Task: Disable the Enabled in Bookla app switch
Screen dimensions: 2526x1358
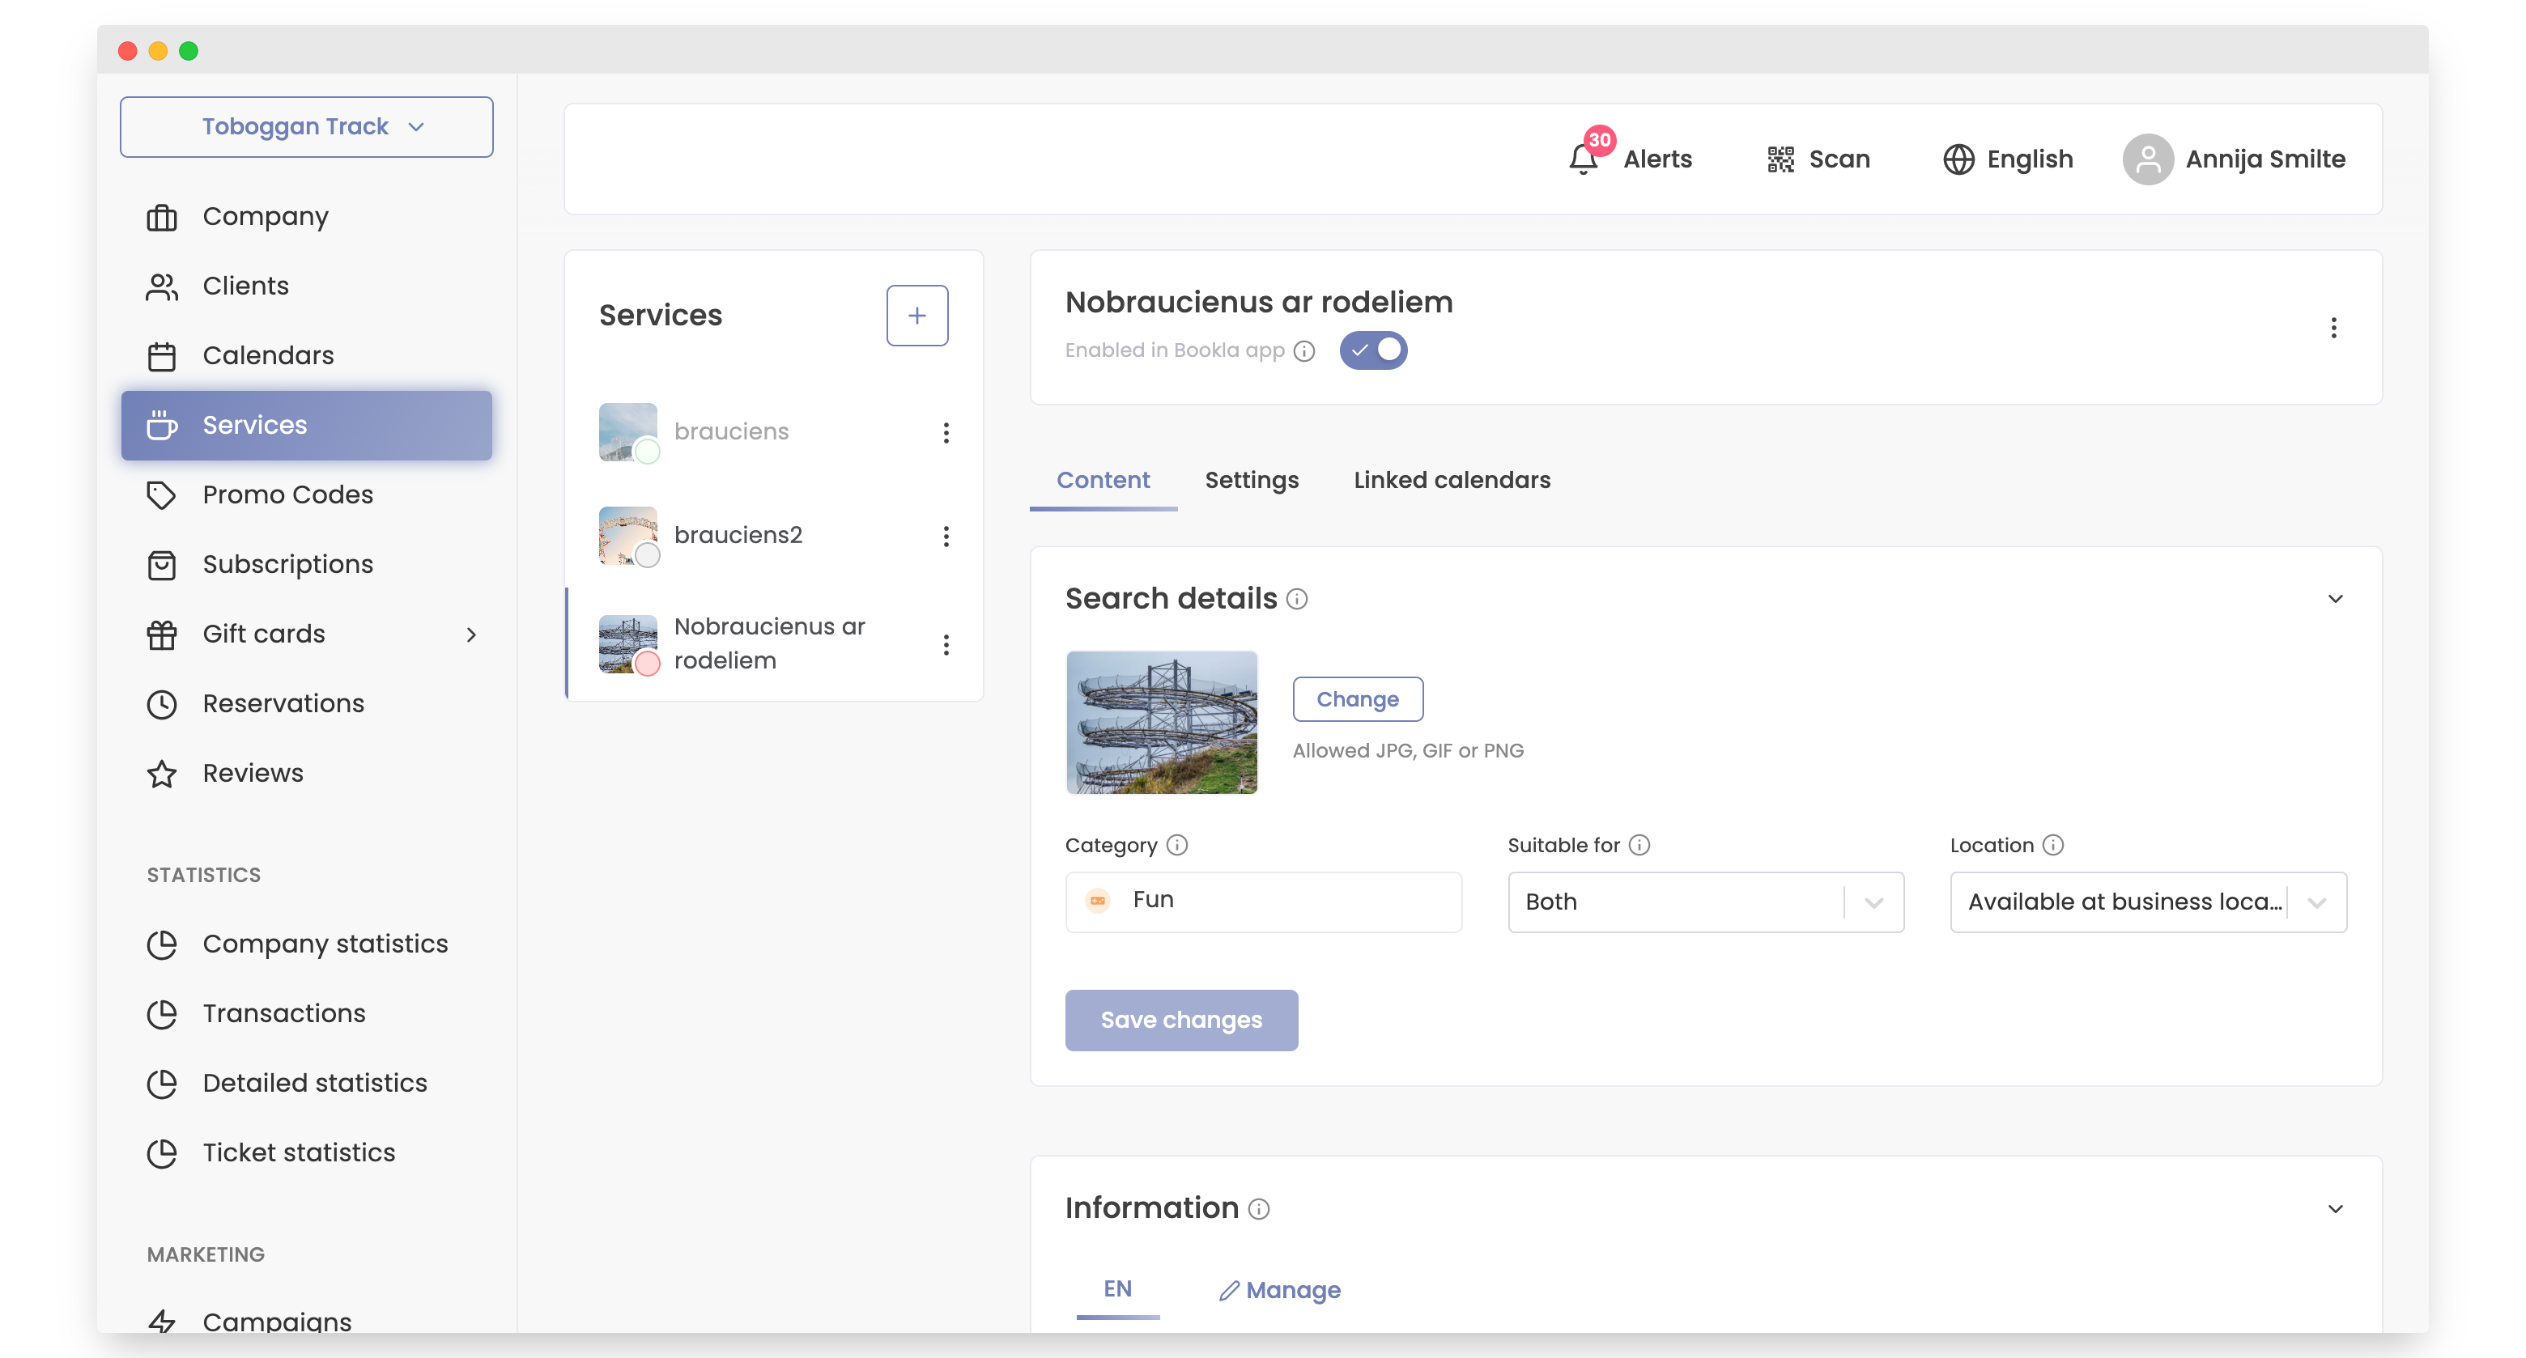Action: [1373, 350]
